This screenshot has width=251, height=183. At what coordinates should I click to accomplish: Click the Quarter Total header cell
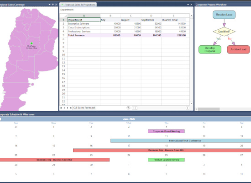174,20
